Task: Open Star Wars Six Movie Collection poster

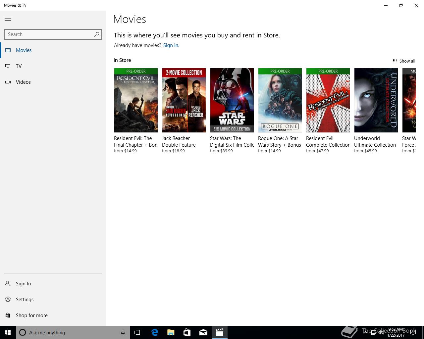Action: click(232, 100)
